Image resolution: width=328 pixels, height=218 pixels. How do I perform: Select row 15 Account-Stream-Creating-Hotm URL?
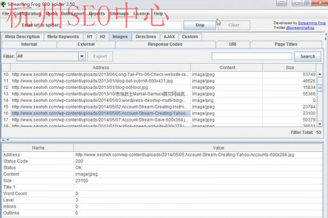click(100, 107)
